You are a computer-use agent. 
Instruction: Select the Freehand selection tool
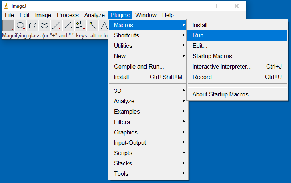(x=44, y=26)
